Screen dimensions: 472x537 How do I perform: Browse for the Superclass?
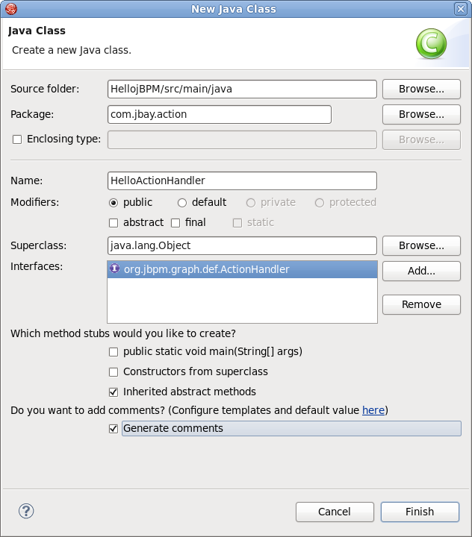(421, 245)
